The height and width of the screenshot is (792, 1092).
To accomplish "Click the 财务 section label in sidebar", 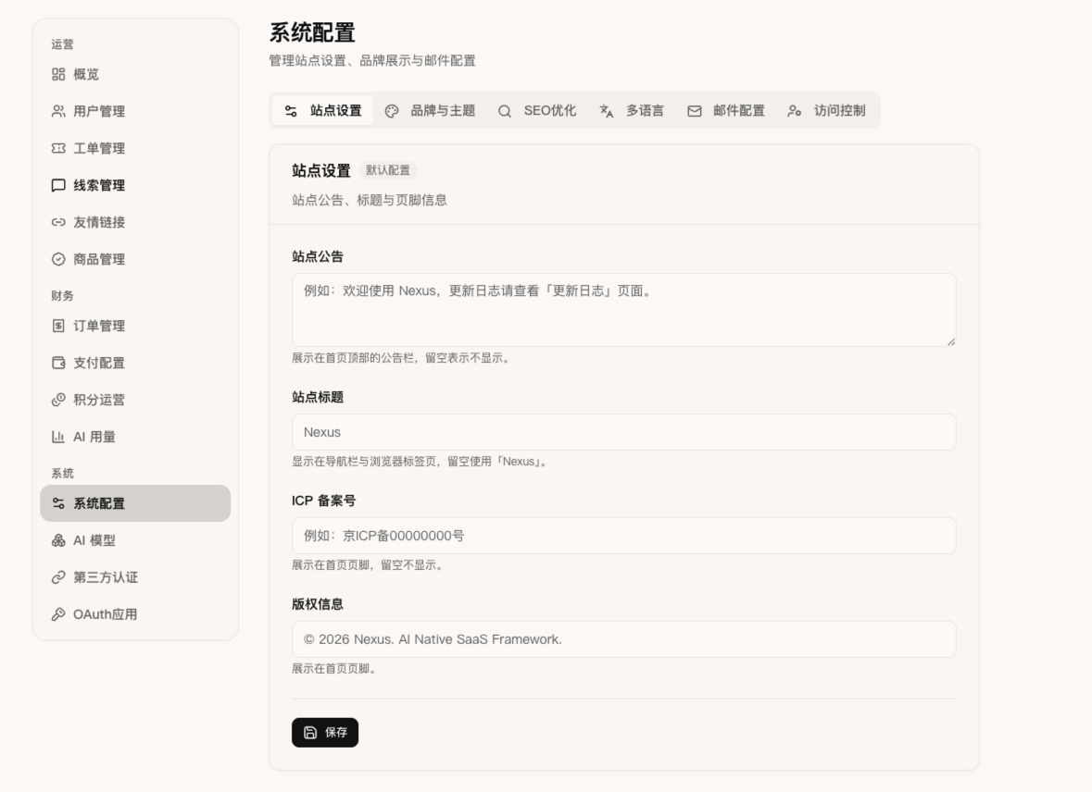I will [62, 296].
